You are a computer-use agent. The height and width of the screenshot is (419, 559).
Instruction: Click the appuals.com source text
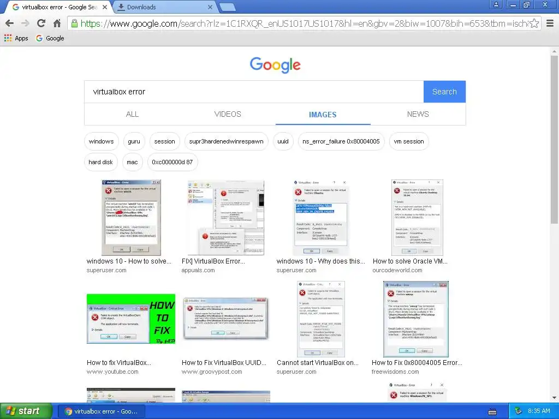point(198,270)
